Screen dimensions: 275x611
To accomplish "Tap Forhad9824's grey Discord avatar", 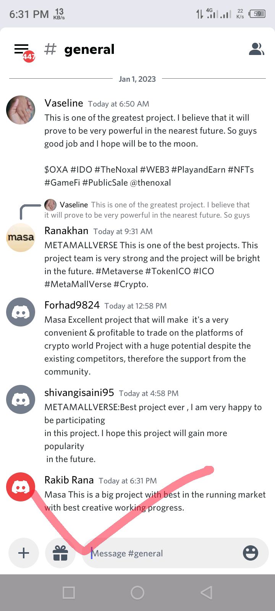I will pos(21,312).
